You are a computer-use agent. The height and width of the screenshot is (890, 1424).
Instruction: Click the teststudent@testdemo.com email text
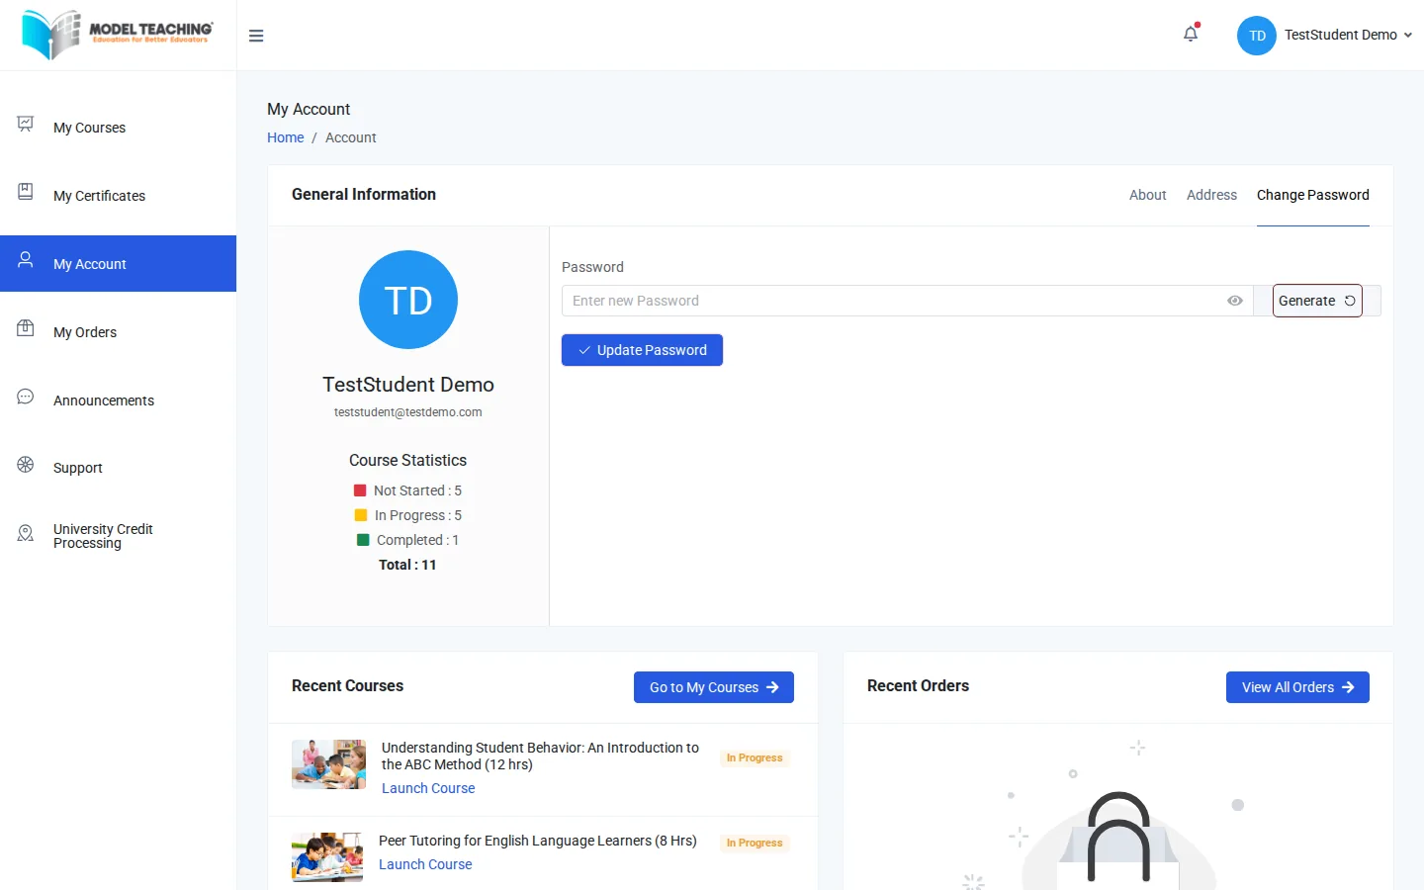(x=408, y=412)
